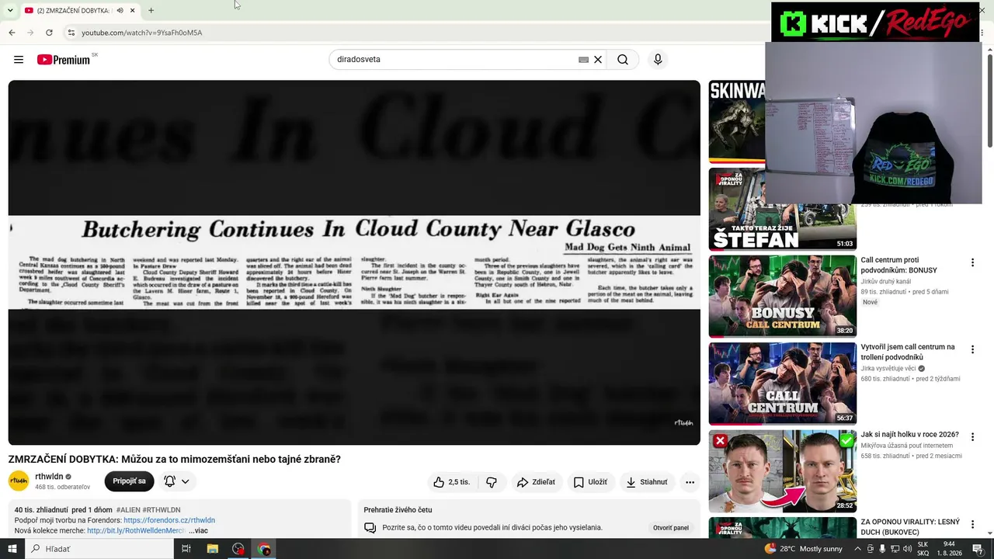Mute the tab via speaker icon
The width and height of the screenshot is (994, 559).
pos(120,10)
